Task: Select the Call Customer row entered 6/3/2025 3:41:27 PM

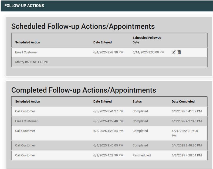Action: 25,111
